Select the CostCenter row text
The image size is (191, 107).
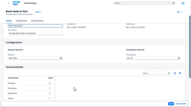pyautogui.click(x=12, y=88)
